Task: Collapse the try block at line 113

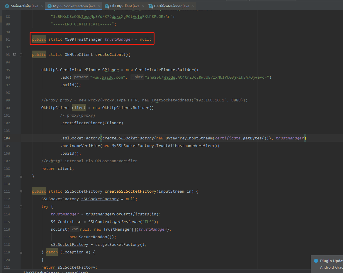Action: [x=21, y=207]
